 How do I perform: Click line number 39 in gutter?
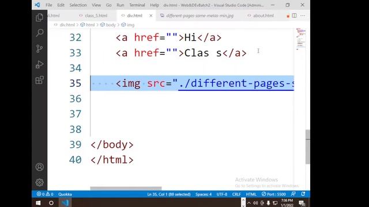[76, 144]
